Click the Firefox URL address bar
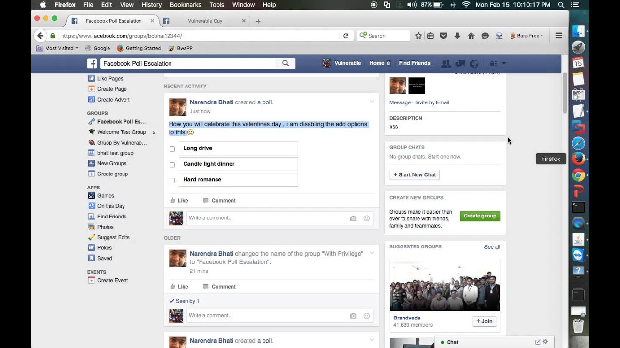Viewport: 620px width, 348px height. point(199,36)
